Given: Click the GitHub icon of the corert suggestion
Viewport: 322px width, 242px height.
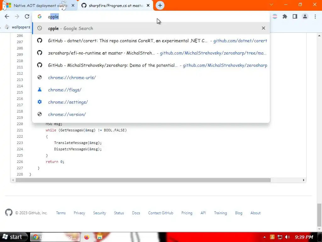Looking at the screenshot, I should (40, 40).
